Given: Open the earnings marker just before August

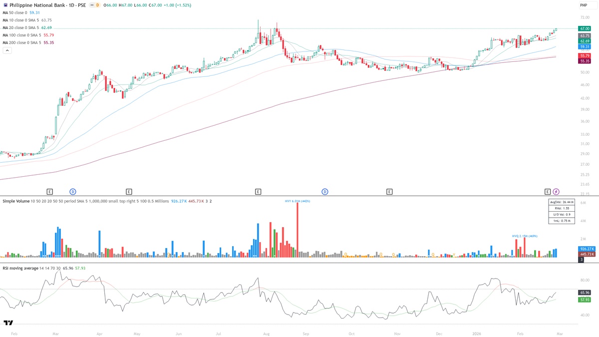Looking at the screenshot, I should [258, 192].
